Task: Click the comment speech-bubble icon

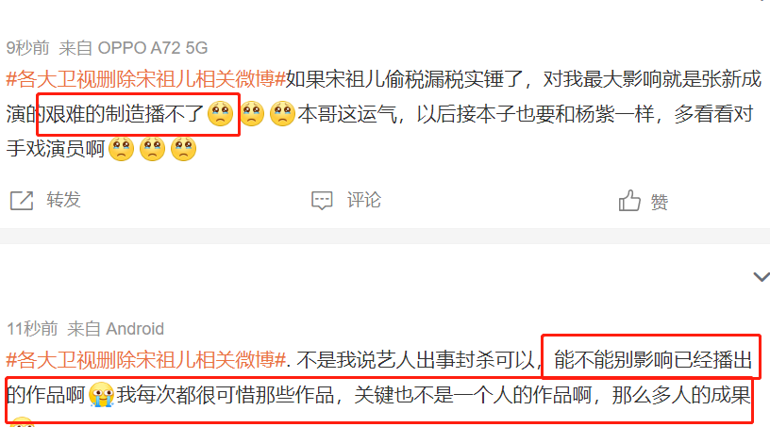Action: point(322,200)
